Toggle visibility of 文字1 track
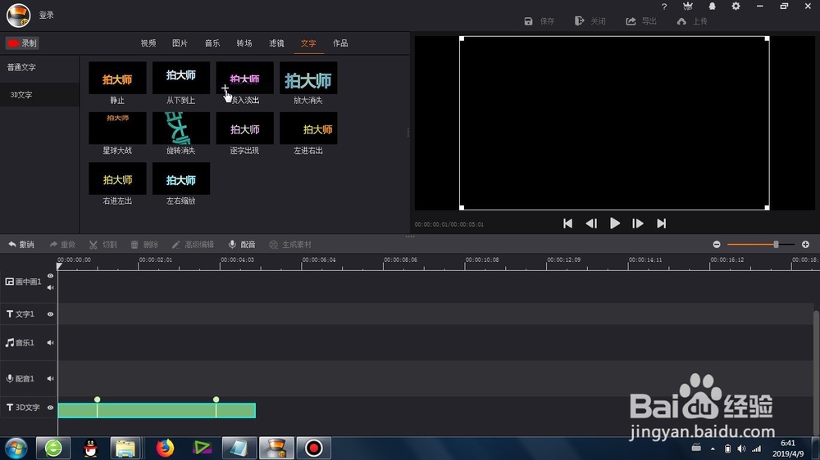The height and width of the screenshot is (460, 820). tap(50, 314)
